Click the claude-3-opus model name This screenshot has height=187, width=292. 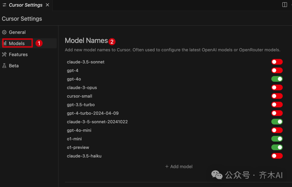coord(82,88)
